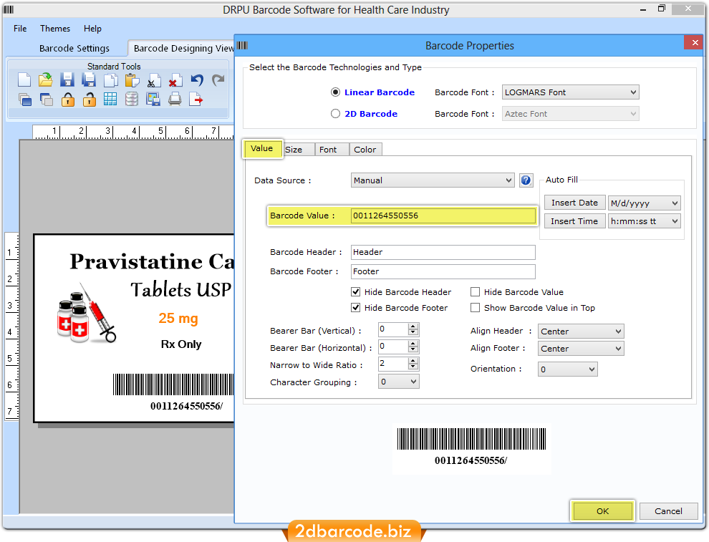Confirm with the OK button

click(x=603, y=511)
